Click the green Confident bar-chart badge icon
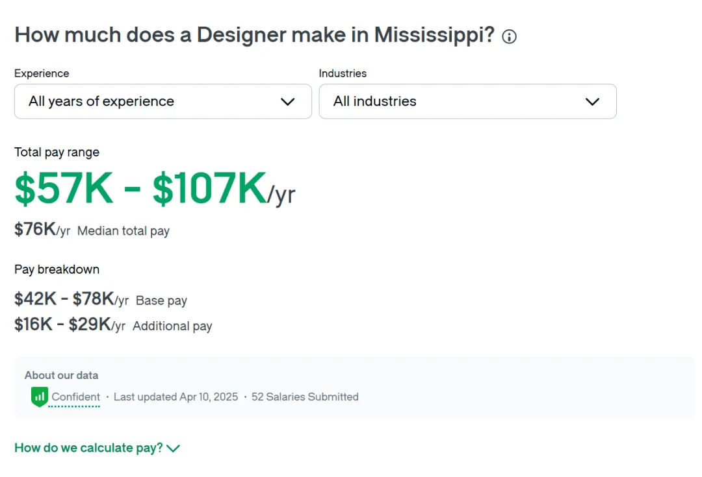Screen dimensions: 702x477 click(x=40, y=397)
